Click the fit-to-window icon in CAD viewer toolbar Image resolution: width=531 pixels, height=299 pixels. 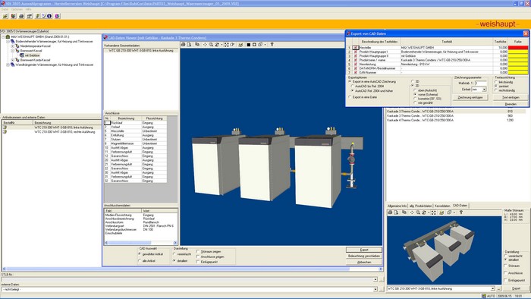(x=227, y=44)
